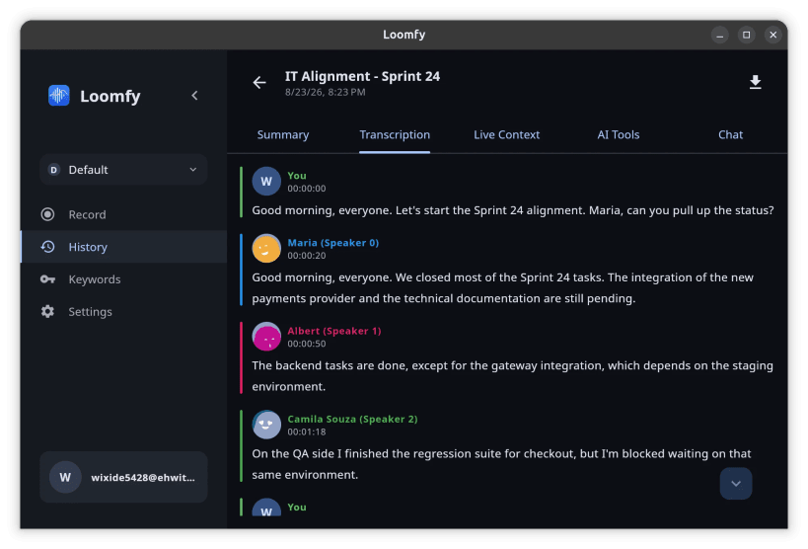Close the Loomfy window
The width and height of the screenshot is (808, 549).
(772, 35)
